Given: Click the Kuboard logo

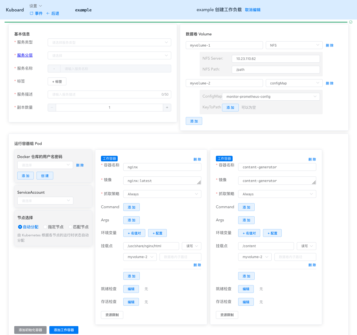Looking at the screenshot, I should (15, 10).
